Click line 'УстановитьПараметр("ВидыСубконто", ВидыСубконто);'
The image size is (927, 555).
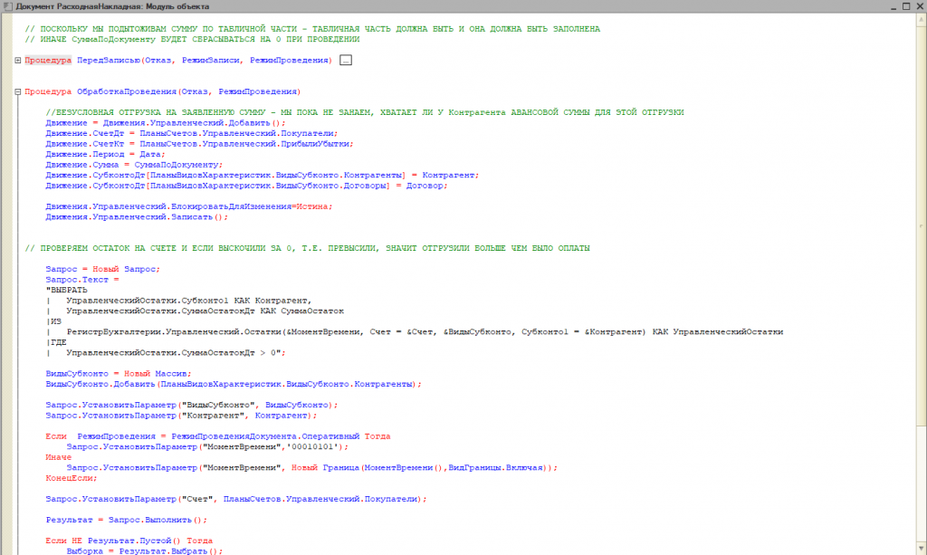point(192,406)
